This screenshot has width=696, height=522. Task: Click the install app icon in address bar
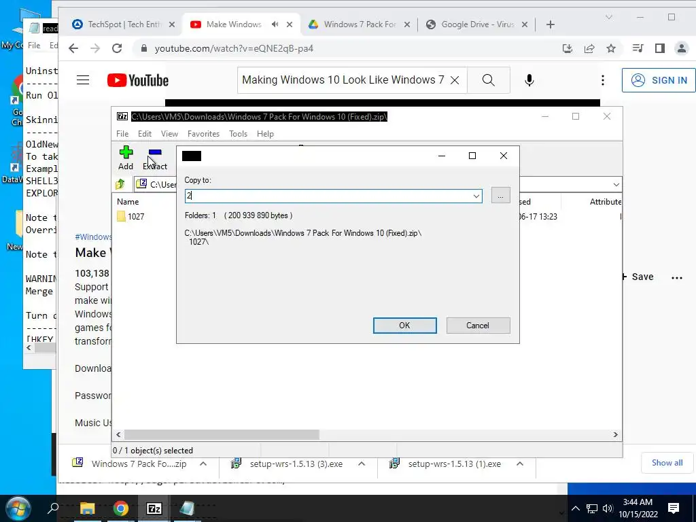coord(568,48)
